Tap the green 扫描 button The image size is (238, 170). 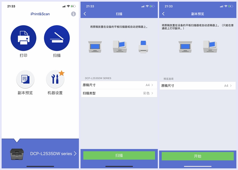[x=119, y=155]
